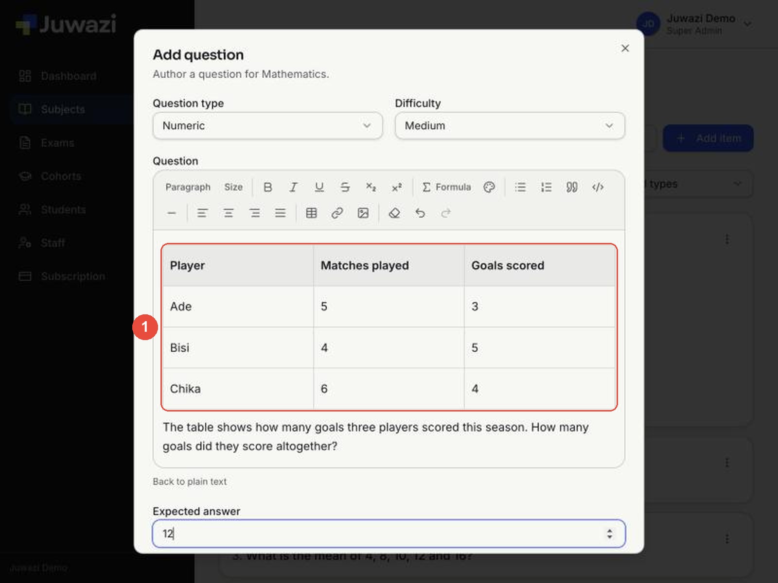Apply superscript formatting
Viewport: 778px width, 583px height.
point(397,187)
